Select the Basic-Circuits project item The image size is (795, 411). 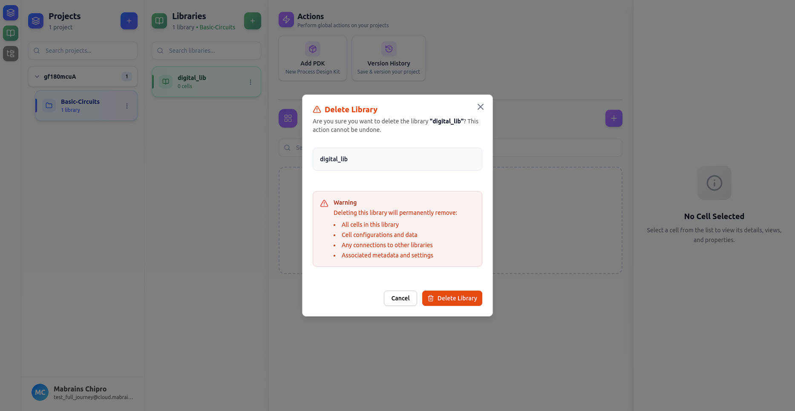(x=80, y=106)
